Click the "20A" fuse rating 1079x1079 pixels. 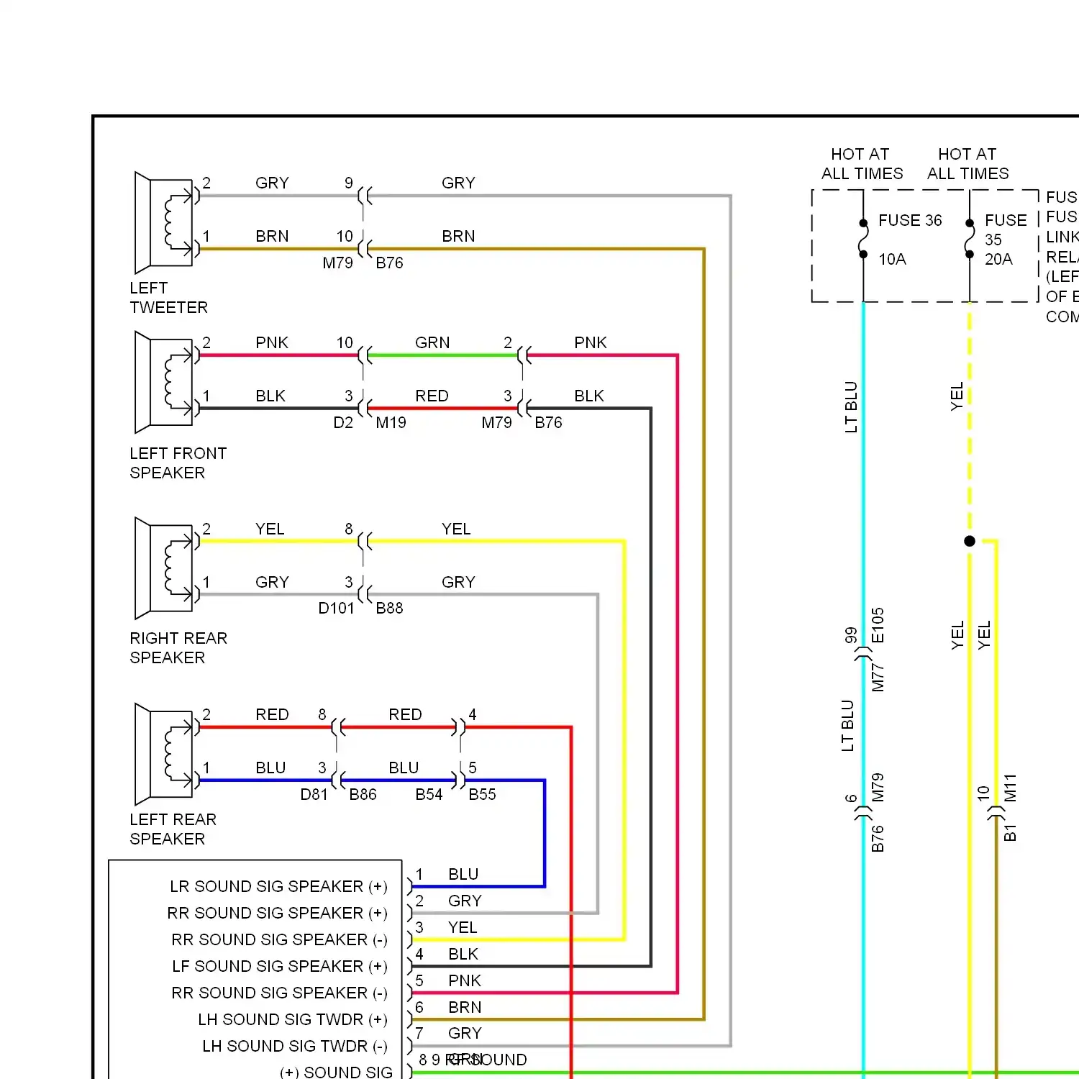point(998,259)
